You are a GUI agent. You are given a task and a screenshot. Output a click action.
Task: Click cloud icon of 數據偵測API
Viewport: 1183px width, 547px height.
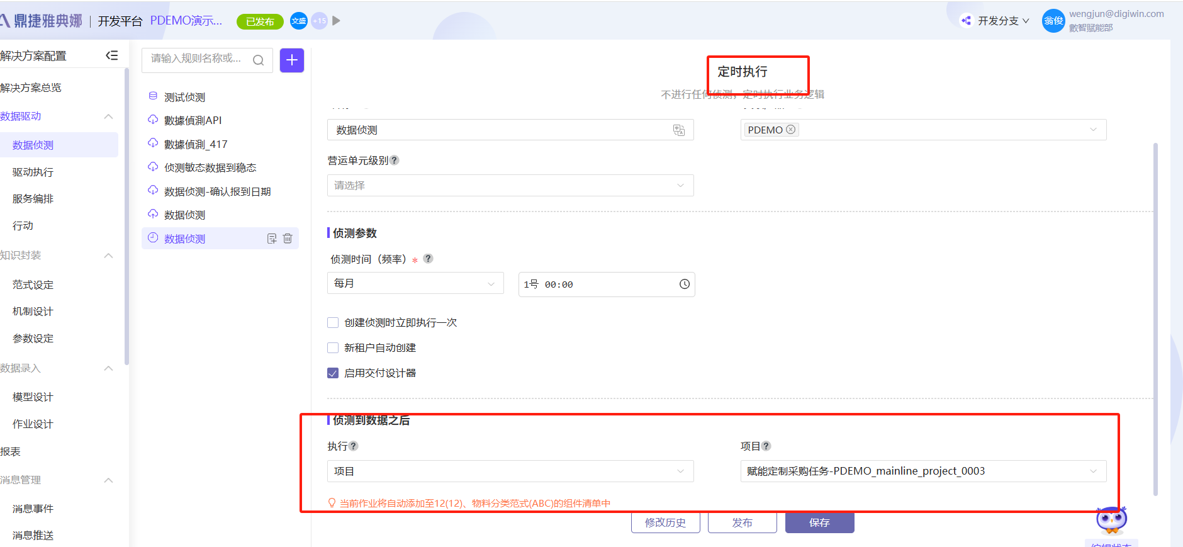click(153, 120)
